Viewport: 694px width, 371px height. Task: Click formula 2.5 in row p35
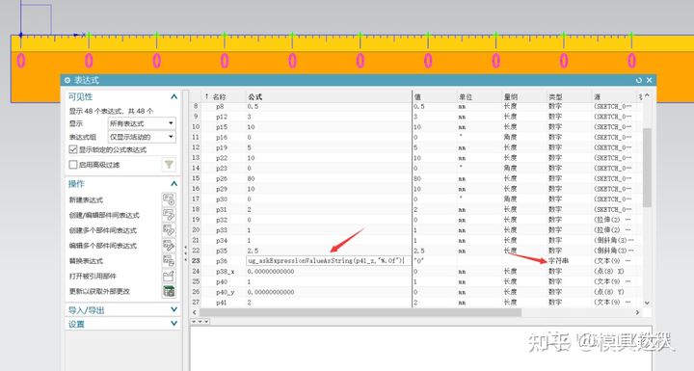click(x=253, y=251)
